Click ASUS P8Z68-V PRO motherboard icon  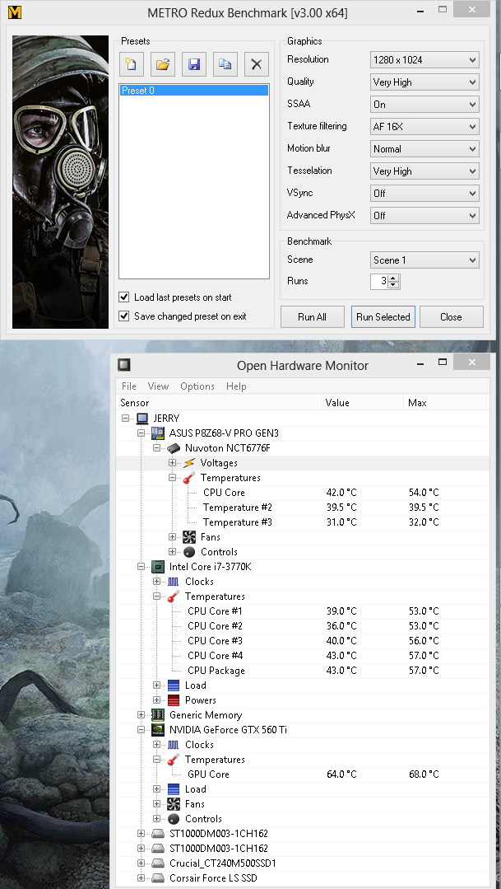(x=158, y=433)
